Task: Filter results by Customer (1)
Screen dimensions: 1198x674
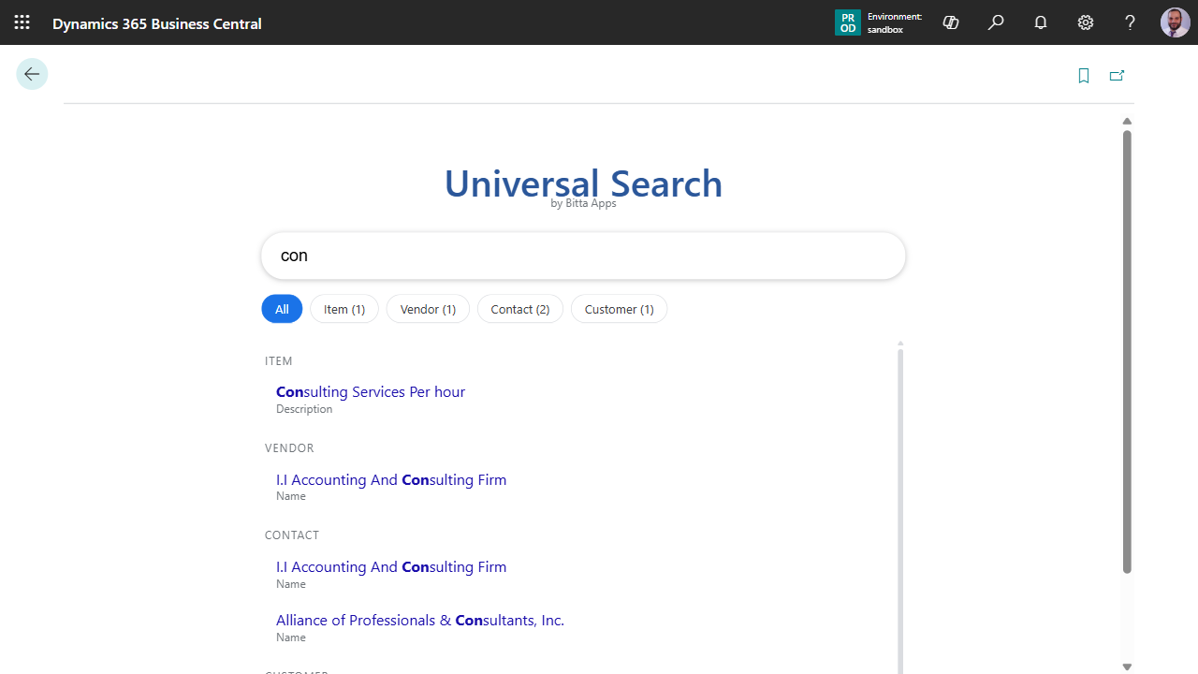Action: [x=619, y=309]
